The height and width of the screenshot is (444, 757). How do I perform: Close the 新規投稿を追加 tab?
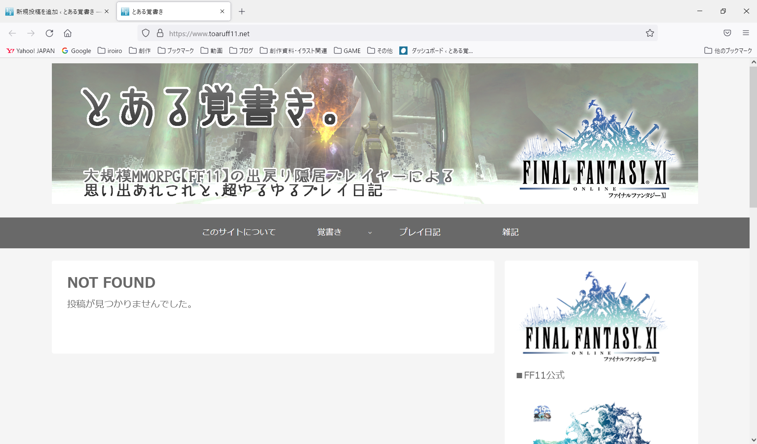pyautogui.click(x=107, y=12)
